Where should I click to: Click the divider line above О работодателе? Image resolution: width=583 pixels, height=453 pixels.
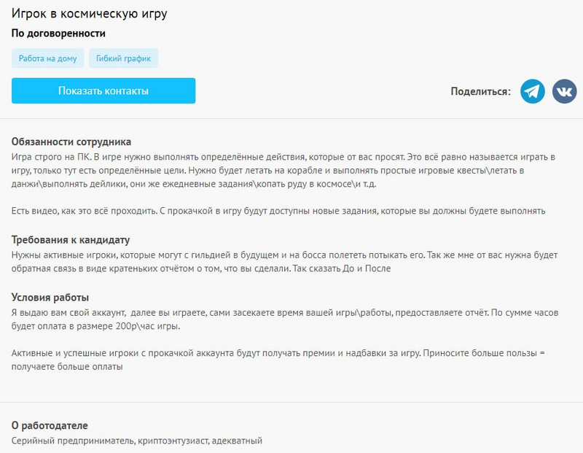click(x=291, y=402)
